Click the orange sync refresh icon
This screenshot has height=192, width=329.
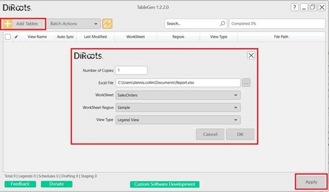click(107, 24)
